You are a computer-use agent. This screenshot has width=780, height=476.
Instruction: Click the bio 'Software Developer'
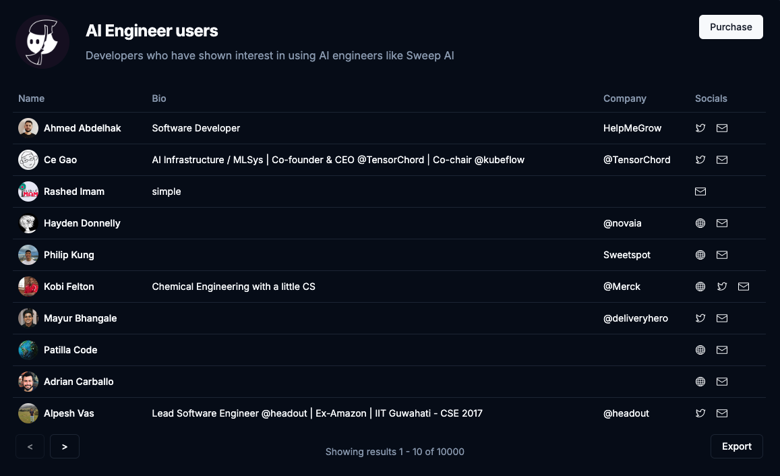tap(196, 128)
